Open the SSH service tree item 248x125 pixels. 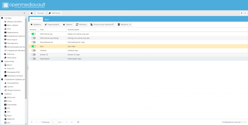tap(9, 123)
